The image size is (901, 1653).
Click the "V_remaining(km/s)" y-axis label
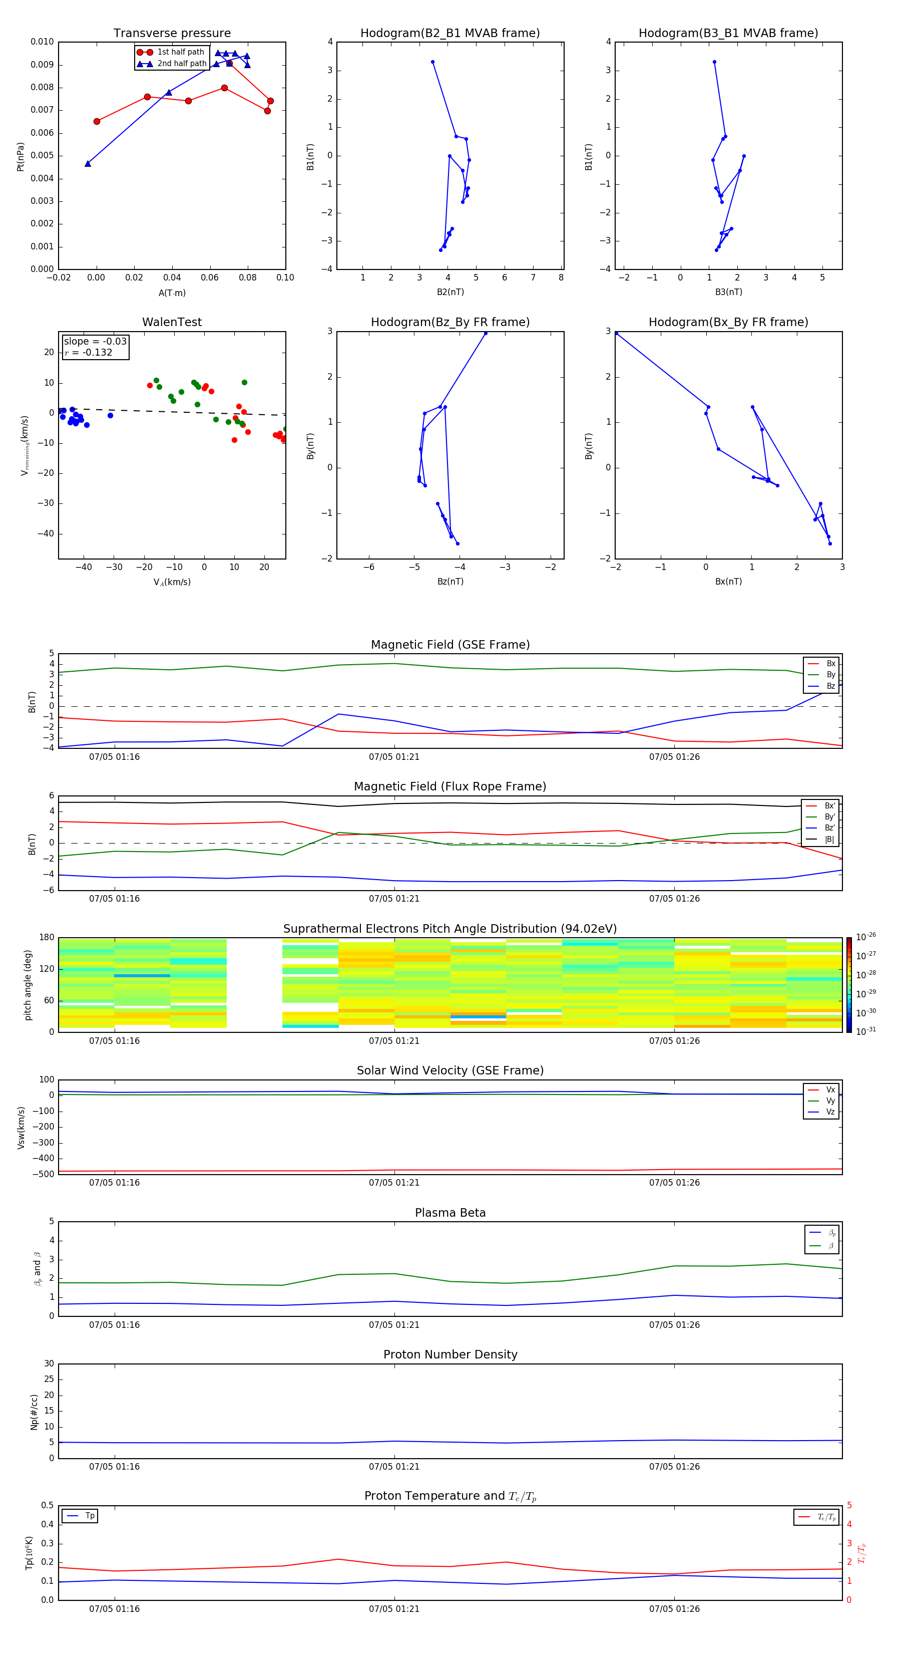pyautogui.click(x=25, y=445)
